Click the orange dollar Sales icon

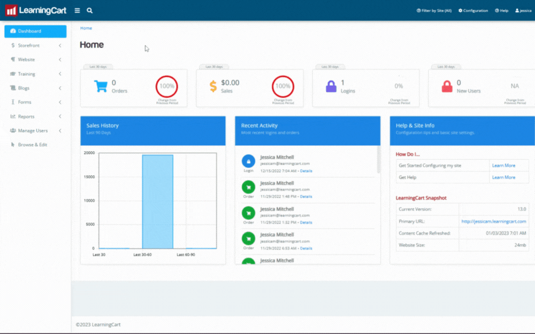pyautogui.click(x=213, y=86)
